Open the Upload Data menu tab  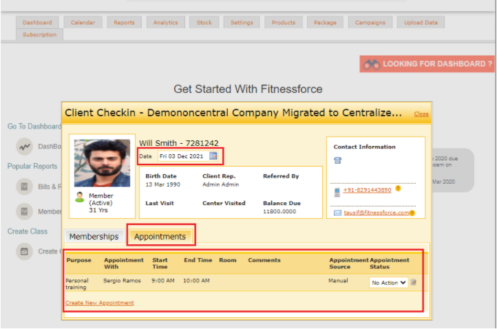click(x=421, y=23)
